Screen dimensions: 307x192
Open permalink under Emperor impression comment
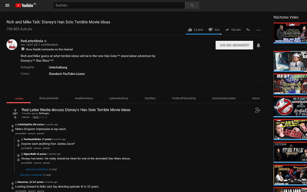[21, 133]
